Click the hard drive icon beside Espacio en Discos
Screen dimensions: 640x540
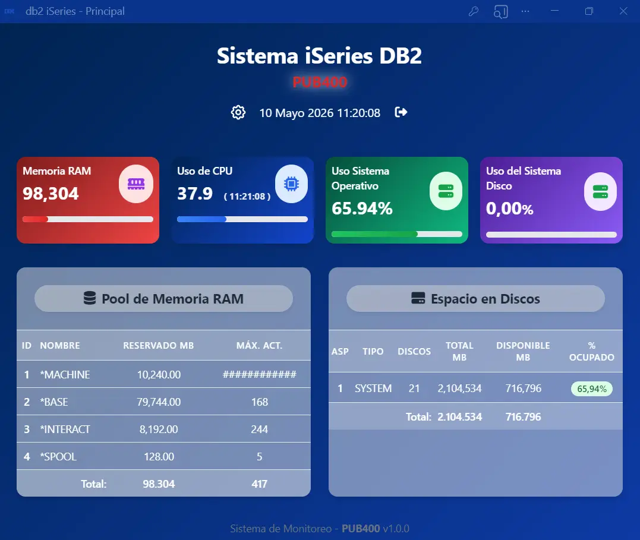(418, 298)
